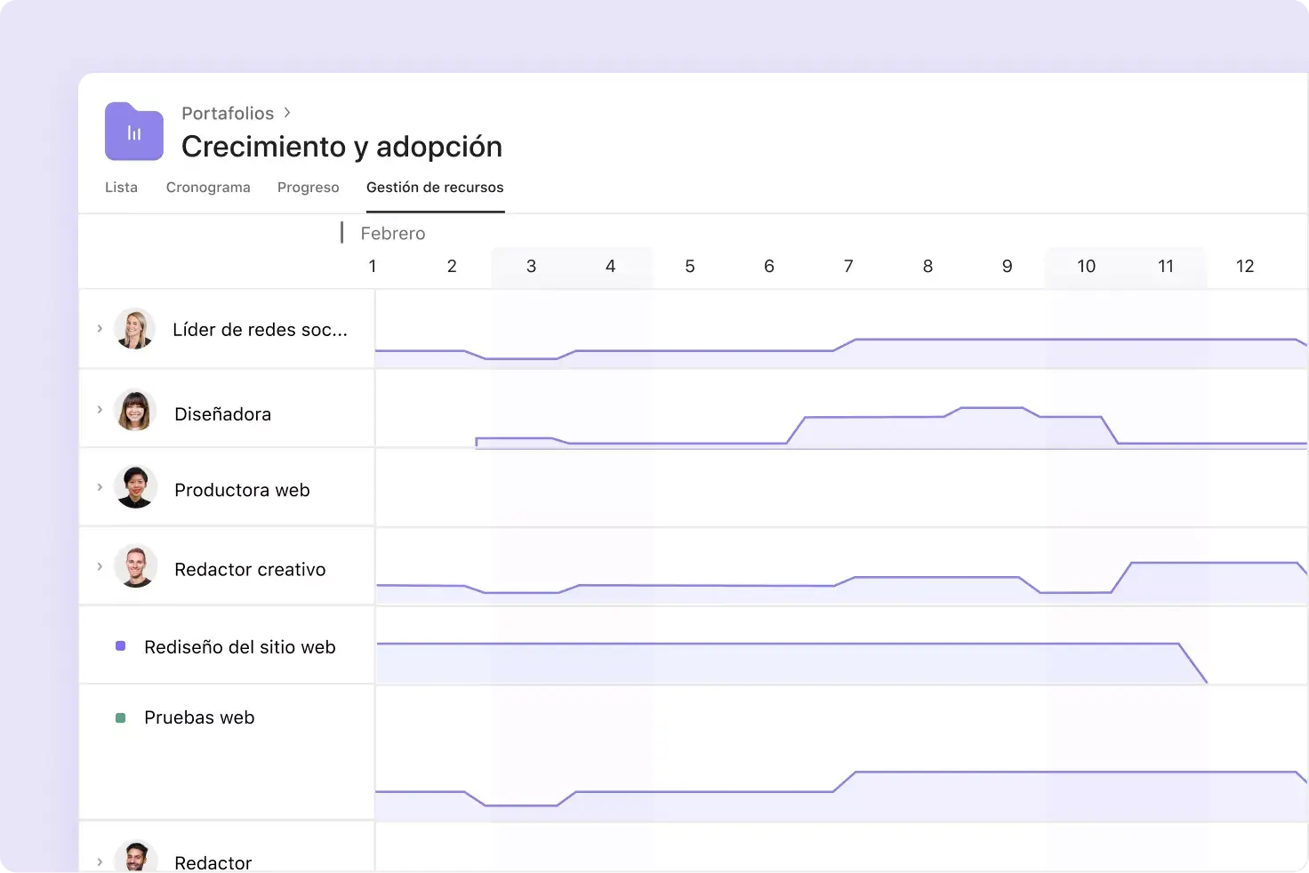Expand the Líder de redes sociales row

[x=100, y=328]
